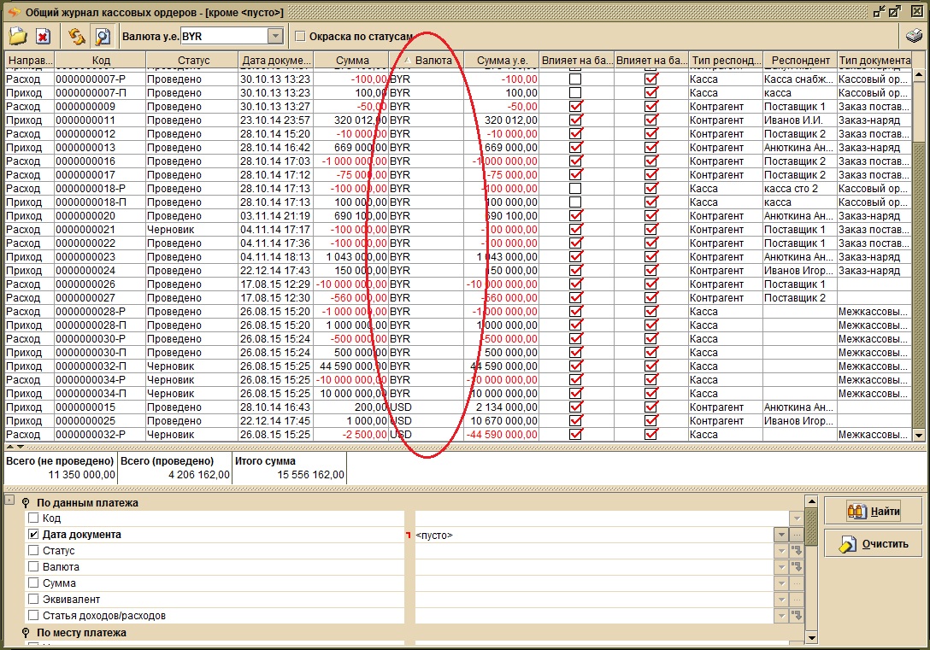The image size is (930, 650).
Task: Click Всего (не проведено) value 11 350 000,00
Action: pyautogui.click(x=81, y=475)
